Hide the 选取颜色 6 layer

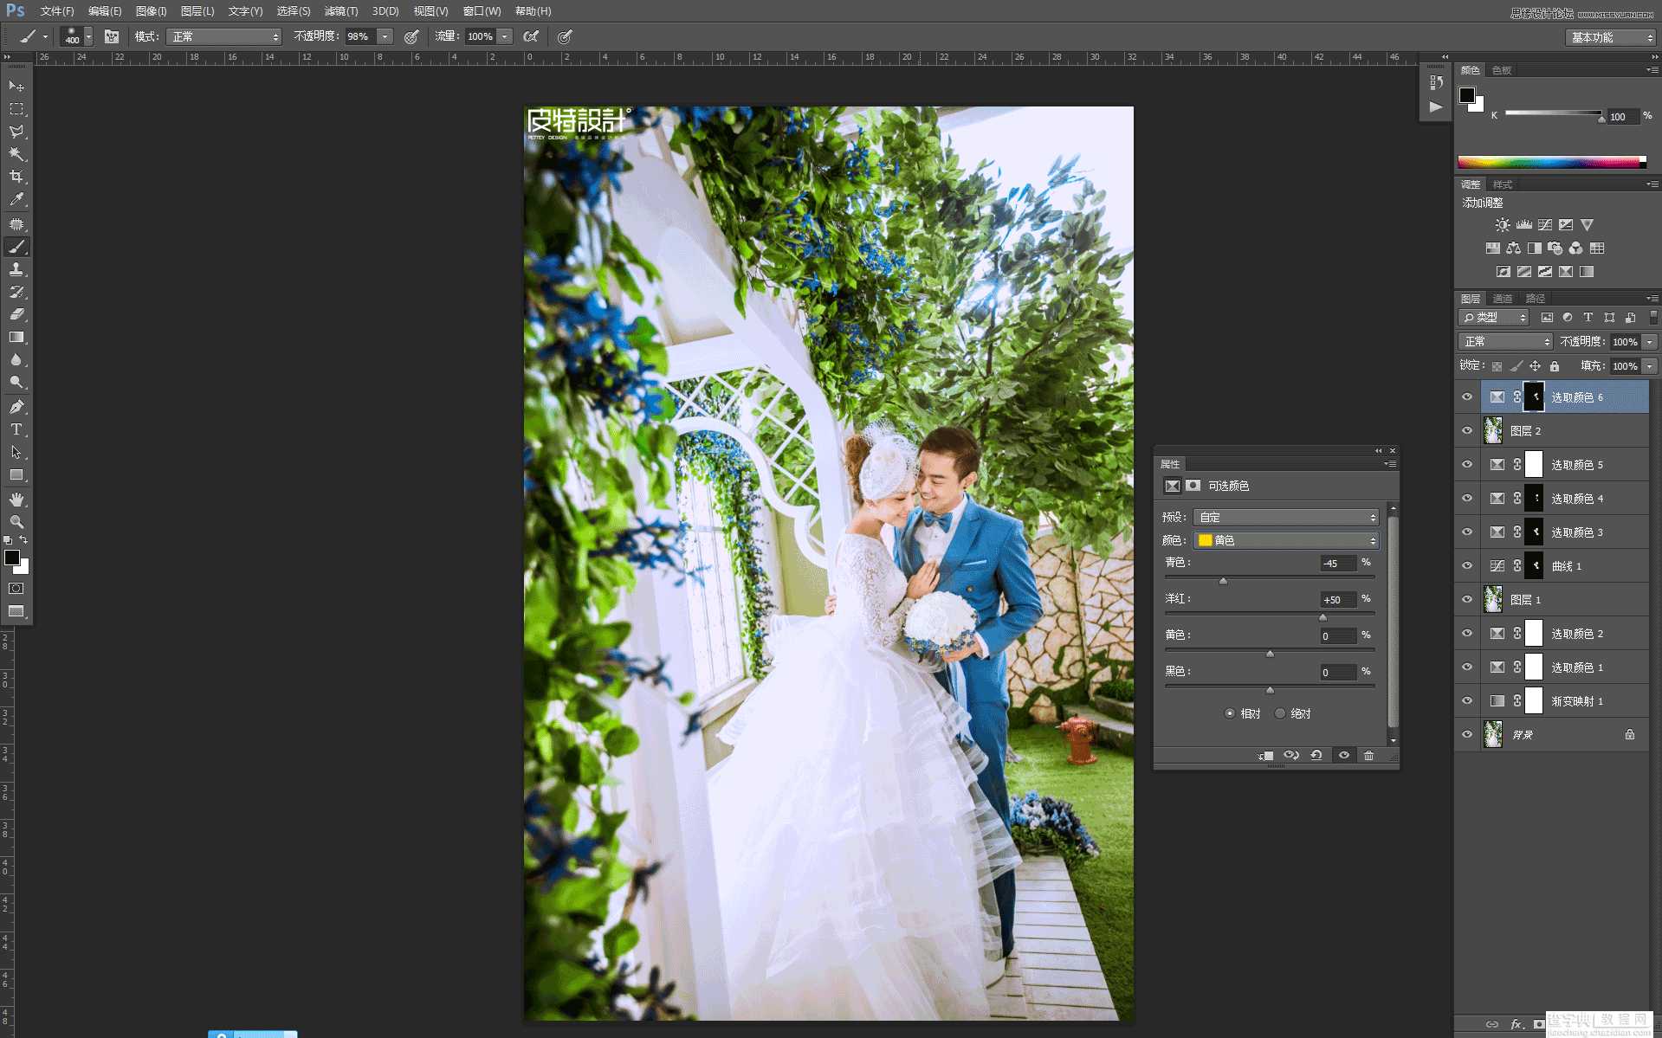pos(1467,397)
